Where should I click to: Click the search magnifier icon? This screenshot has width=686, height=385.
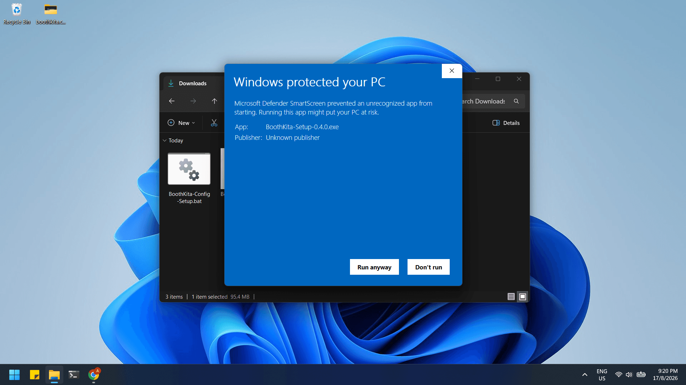(516, 101)
